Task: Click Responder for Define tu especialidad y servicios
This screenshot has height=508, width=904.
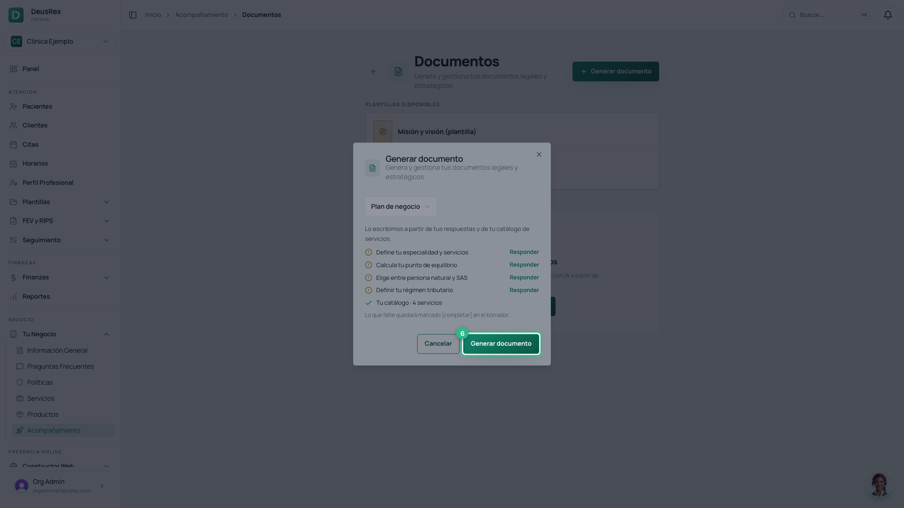Action: click(x=524, y=252)
